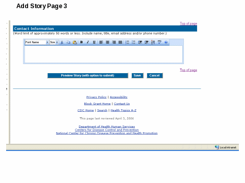
Task: Justify the text fully
Action: pyautogui.click(x=120, y=42)
